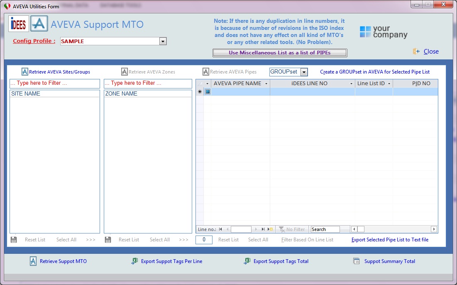
Task: Open AVEVA PIPE NAME column filter arrow
Action: (266, 84)
